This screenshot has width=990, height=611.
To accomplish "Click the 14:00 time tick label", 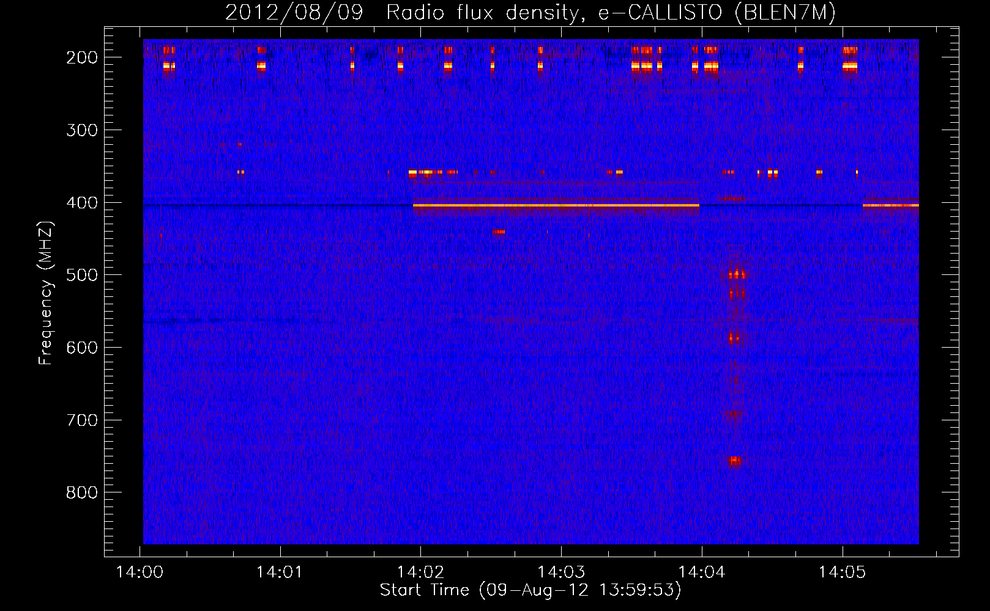I will point(140,572).
